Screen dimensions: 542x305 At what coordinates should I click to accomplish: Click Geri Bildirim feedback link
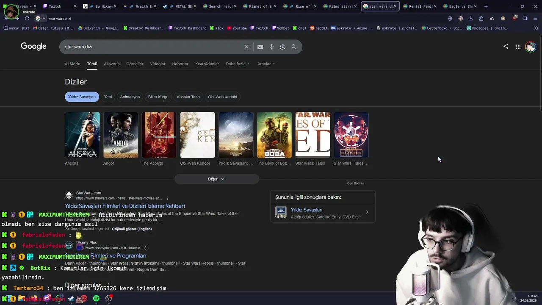pos(356,183)
